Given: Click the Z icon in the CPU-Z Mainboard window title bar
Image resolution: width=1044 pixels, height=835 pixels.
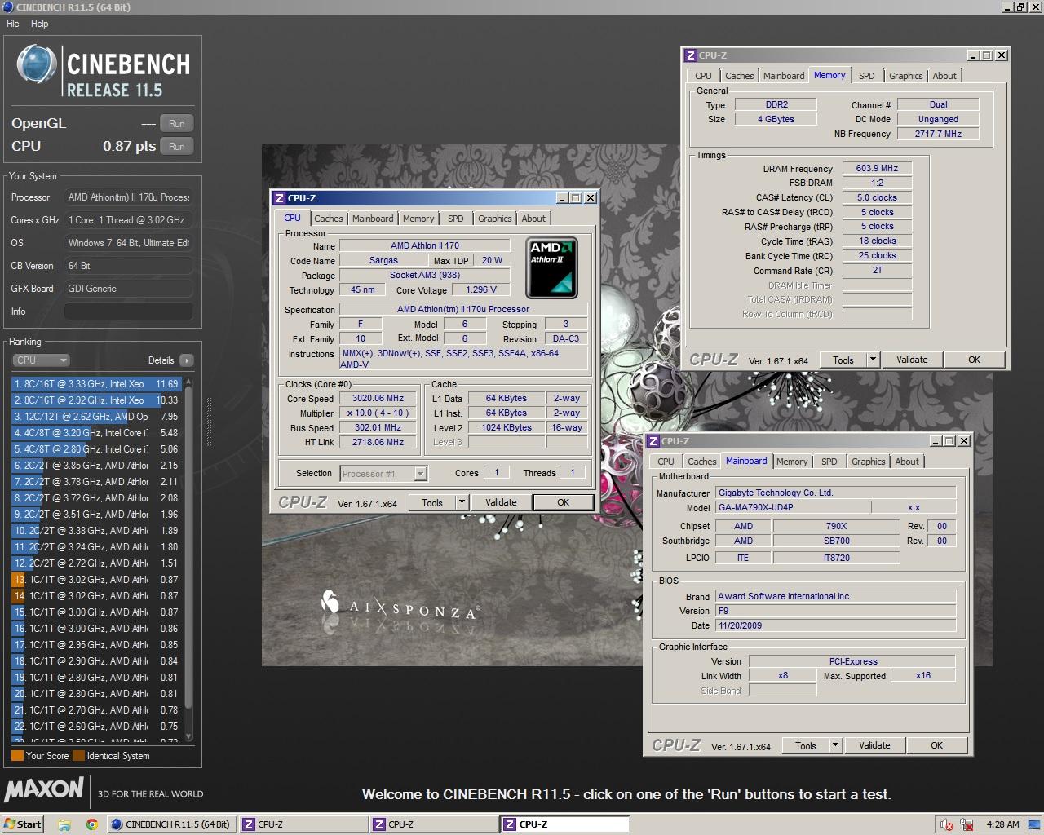Looking at the screenshot, I should tap(653, 441).
